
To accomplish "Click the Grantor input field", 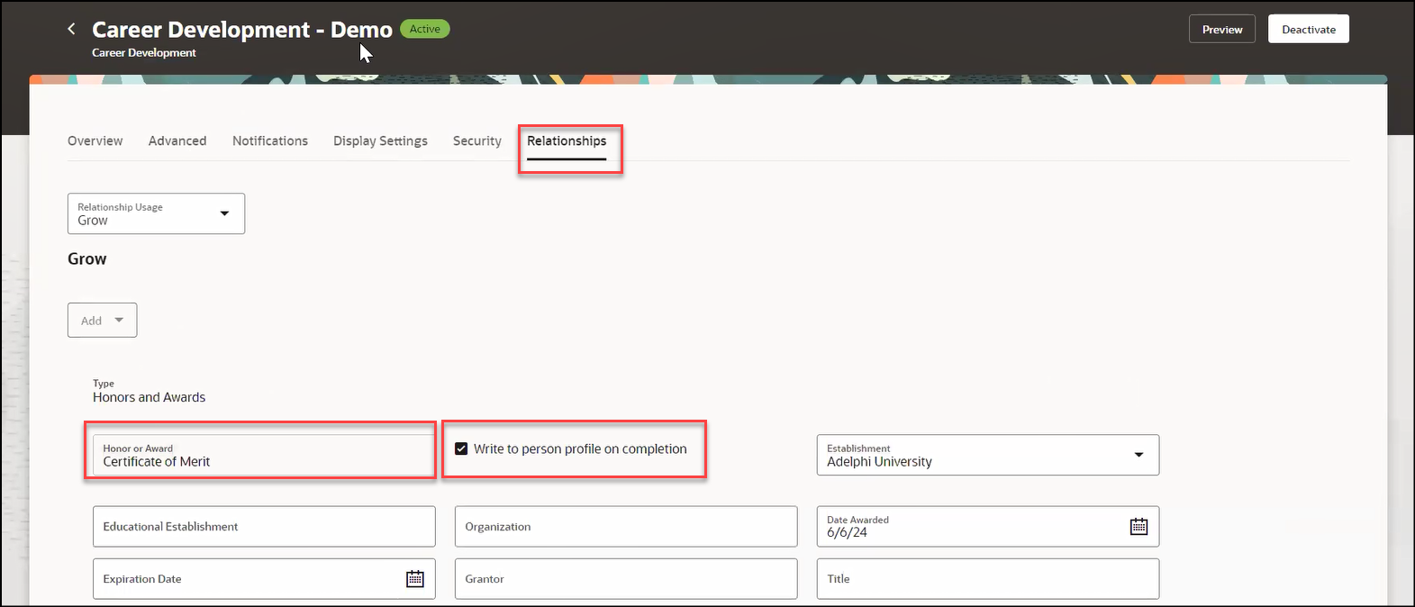I will 626,579.
